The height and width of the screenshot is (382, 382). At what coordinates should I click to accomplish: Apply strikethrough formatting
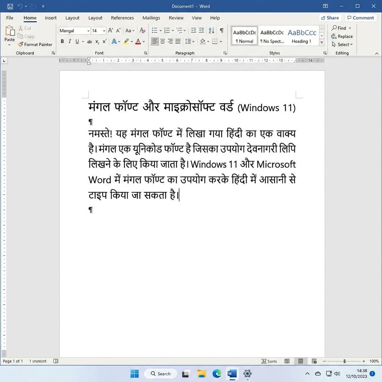point(90,42)
